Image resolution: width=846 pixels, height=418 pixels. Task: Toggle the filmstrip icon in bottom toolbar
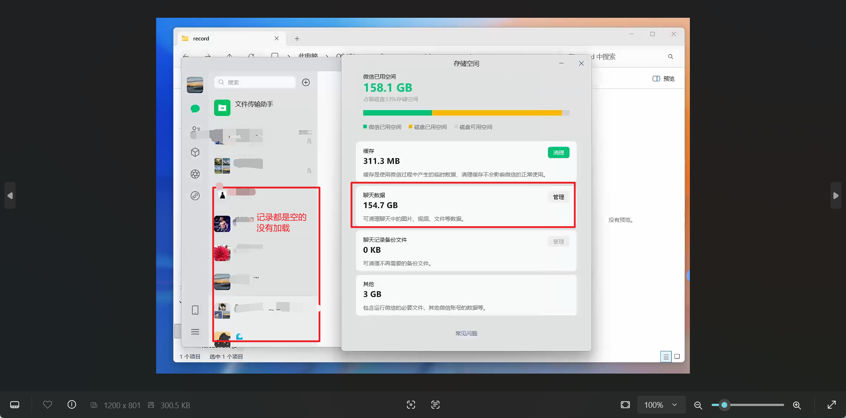tap(15, 405)
